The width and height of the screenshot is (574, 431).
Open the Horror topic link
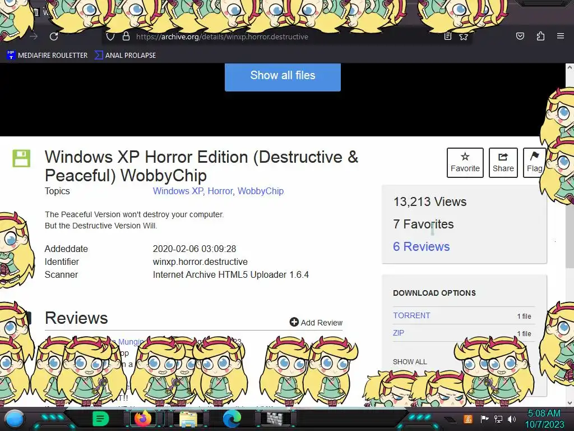tap(220, 191)
